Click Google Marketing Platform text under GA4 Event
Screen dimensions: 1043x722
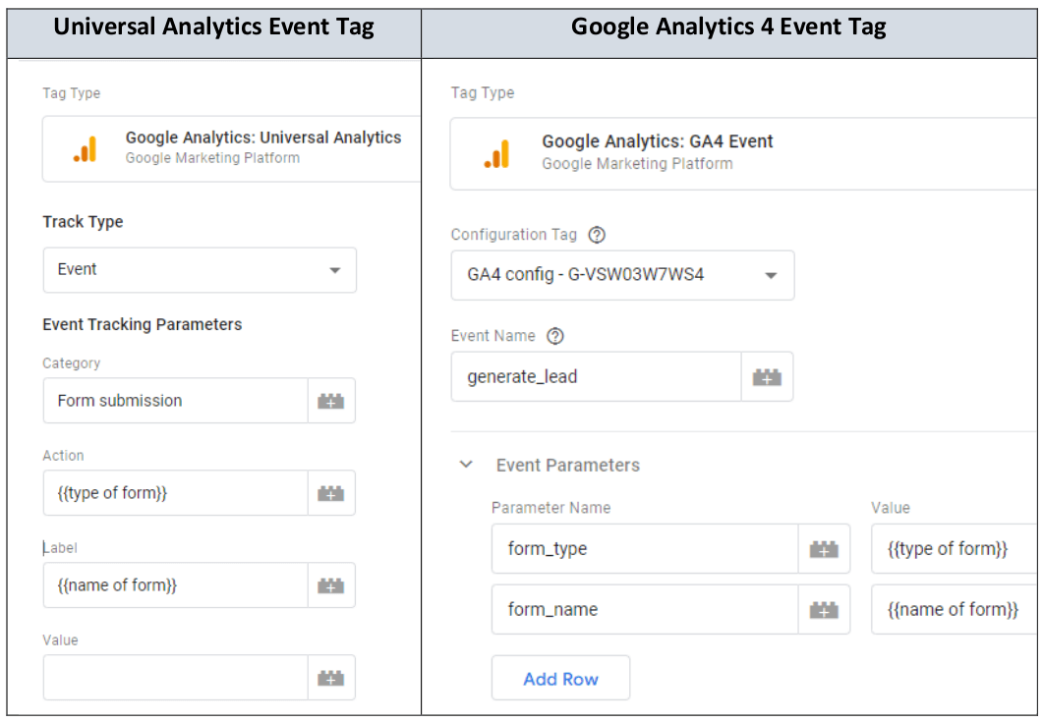[637, 164]
